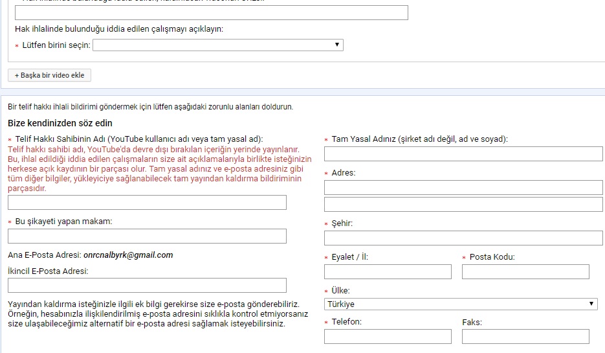This screenshot has height=353, width=605.
Task: Click the onrcnalbyrk@gmail.com email address text
Action: tap(128, 255)
